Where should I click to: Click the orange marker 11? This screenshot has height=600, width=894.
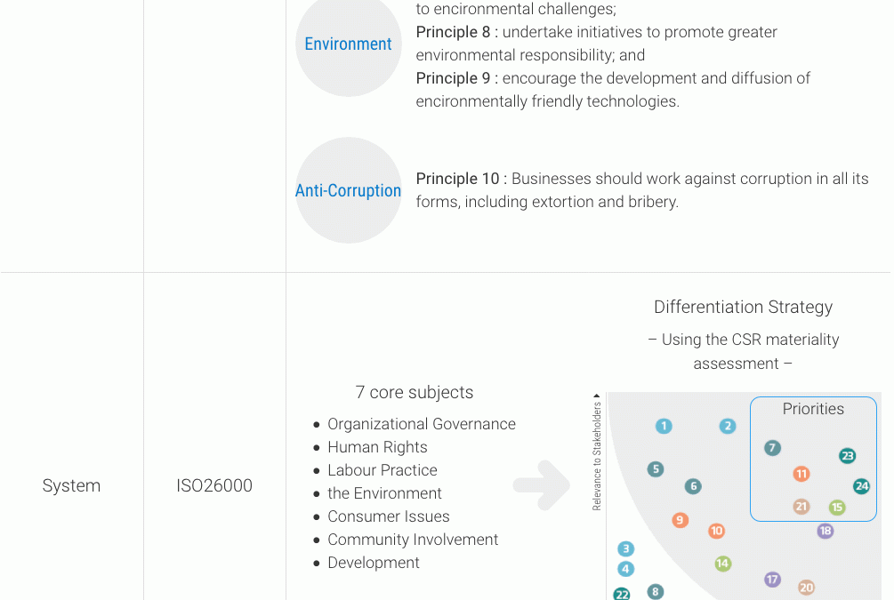click(x=801, y=474)
